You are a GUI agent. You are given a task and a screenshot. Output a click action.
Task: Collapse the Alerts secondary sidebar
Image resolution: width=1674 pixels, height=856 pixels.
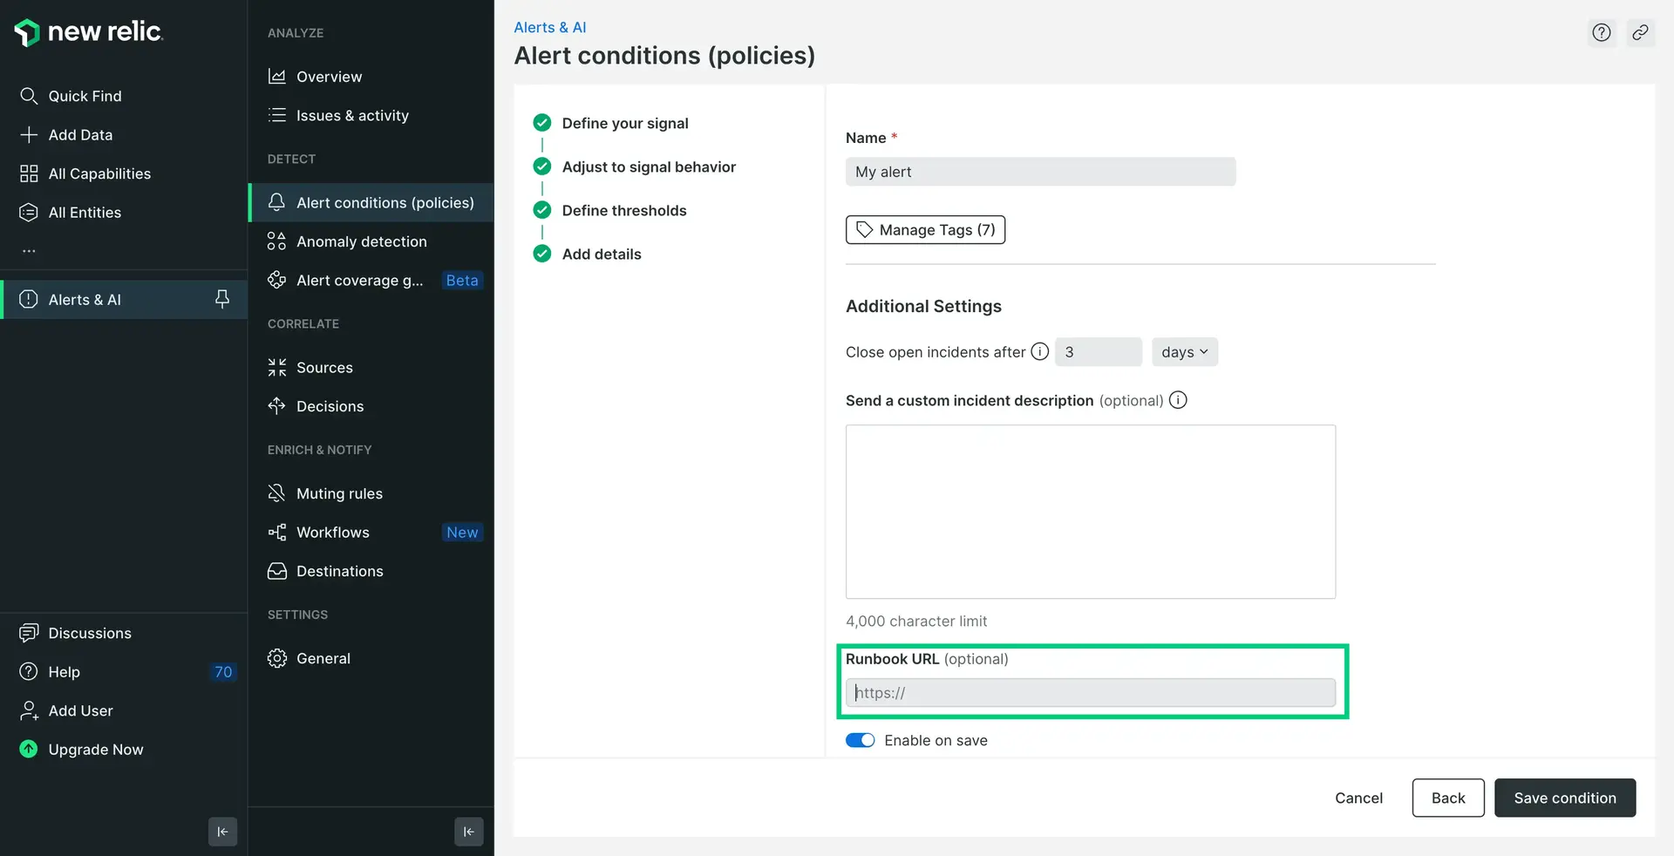click(469, 832)
